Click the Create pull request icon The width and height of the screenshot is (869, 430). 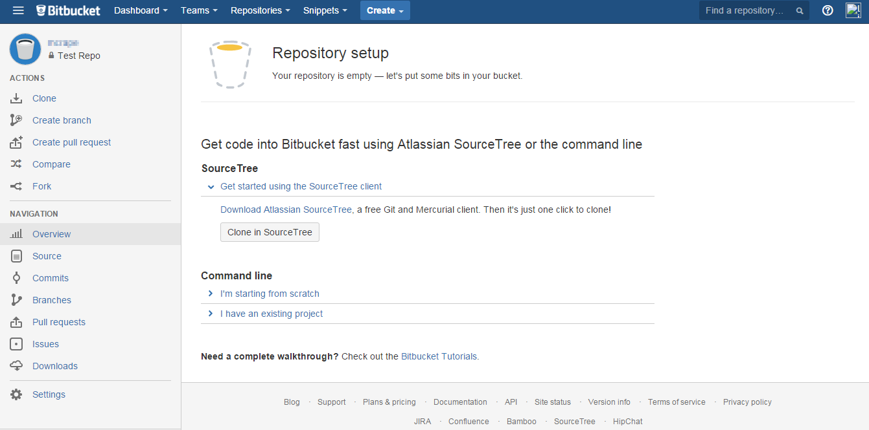(x=17, y=142)
